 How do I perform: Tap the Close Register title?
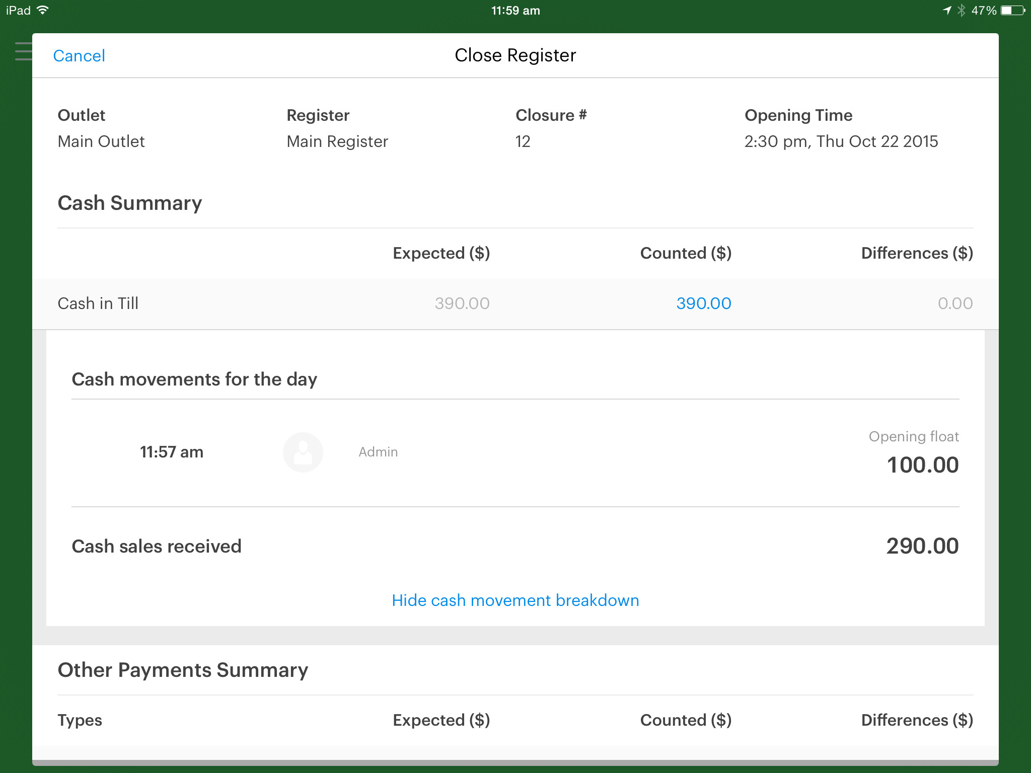click(x=515, y=55)
